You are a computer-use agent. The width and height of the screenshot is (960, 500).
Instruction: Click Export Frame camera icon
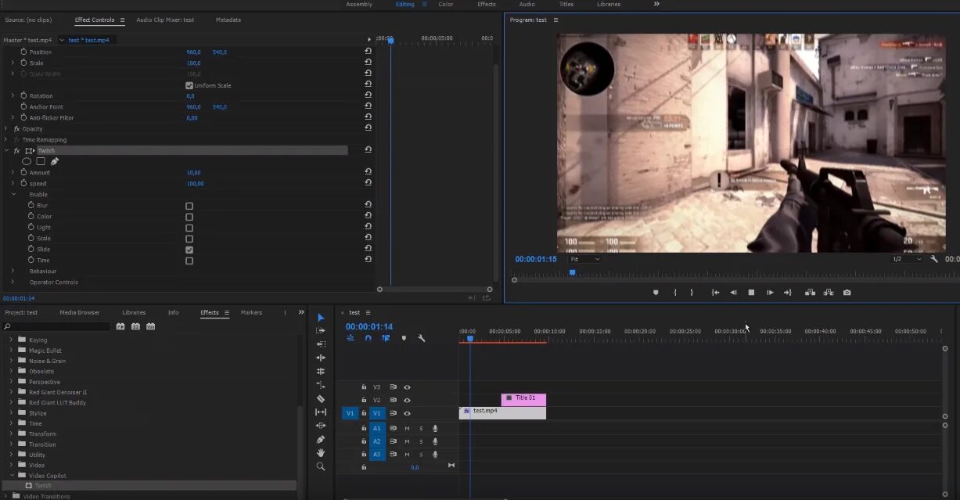click(x=847, y=293)
